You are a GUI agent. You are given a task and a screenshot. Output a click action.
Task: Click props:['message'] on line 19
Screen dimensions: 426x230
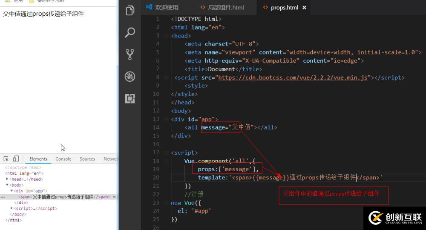pos(228,169)
